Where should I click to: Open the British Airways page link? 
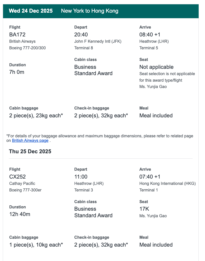(x=30, y=140)
